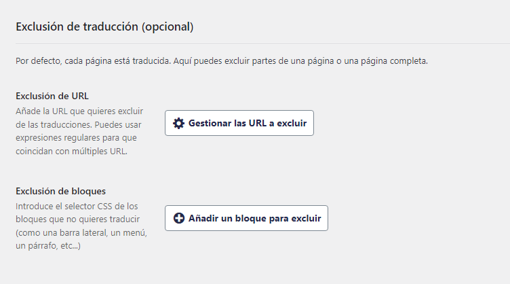Click the 'un párrafo, etc...)' line

(x=48, y=246)
